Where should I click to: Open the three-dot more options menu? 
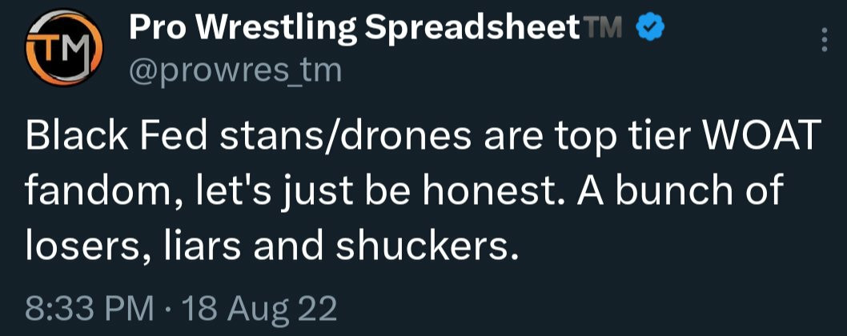coord(824,40)
